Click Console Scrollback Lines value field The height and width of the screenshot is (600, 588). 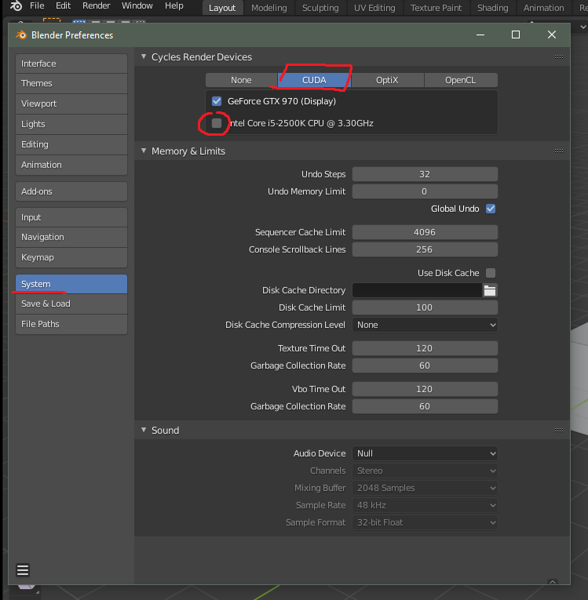tap(425, 249)
